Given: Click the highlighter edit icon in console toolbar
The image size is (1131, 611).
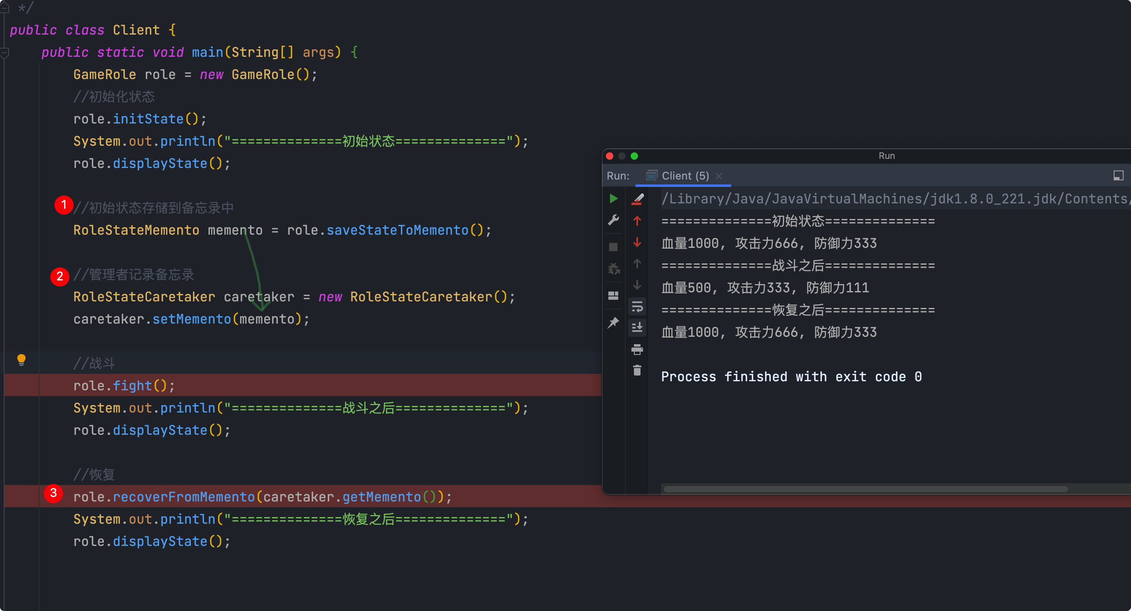Looking at the screenshot, I should [638, 199].
